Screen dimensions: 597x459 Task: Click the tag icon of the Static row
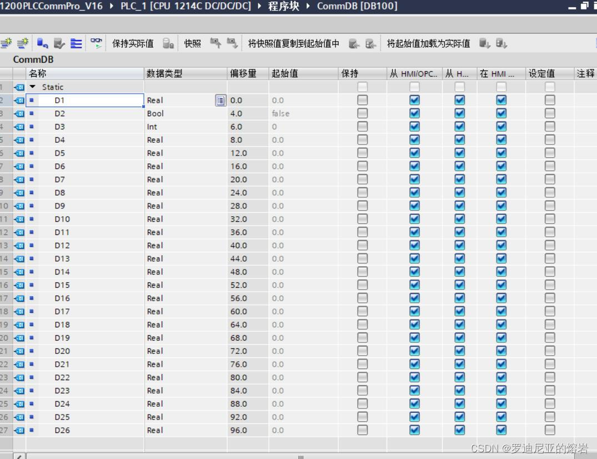(x=19, y=87)
